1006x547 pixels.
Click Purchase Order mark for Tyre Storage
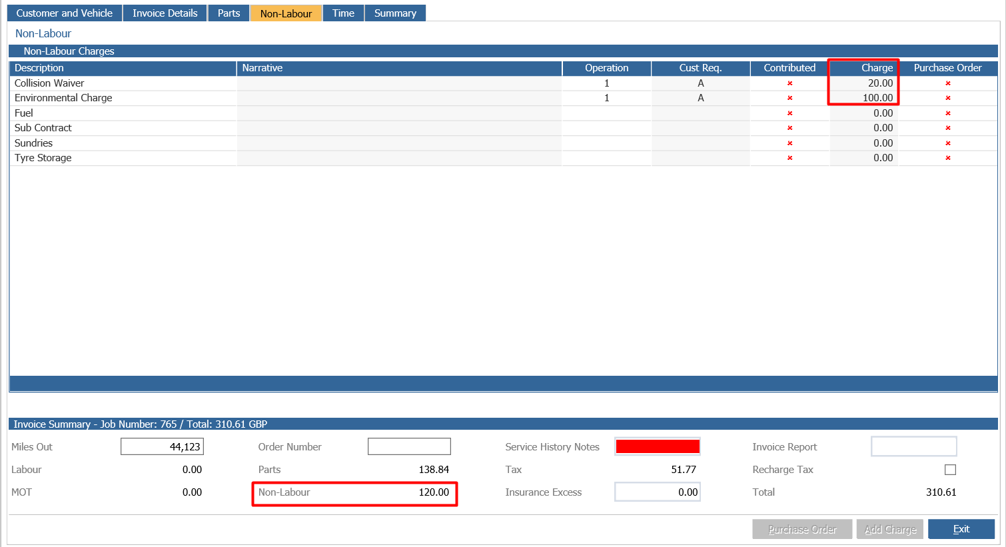[x=947, y=158]
